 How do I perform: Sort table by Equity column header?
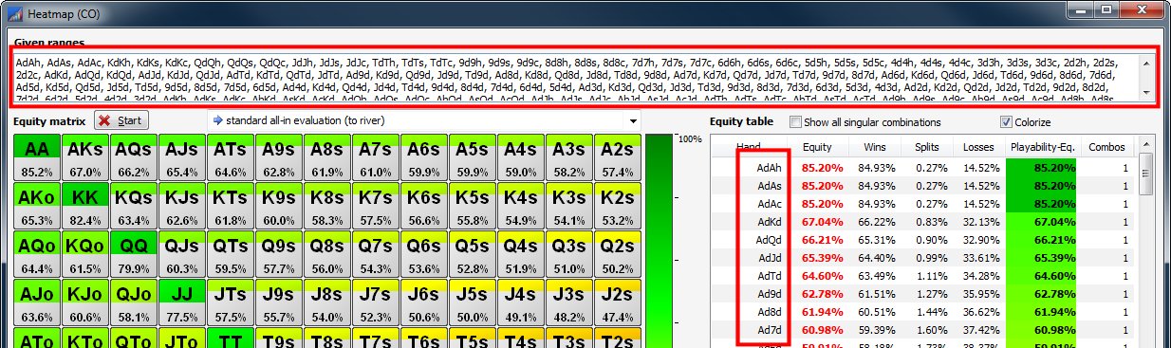click(817, 147)
